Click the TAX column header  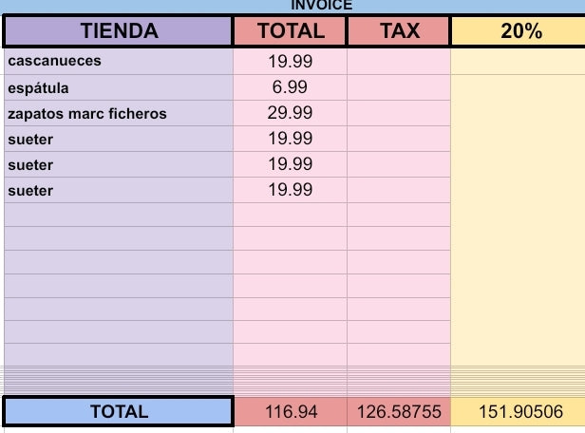[x=399, y=31]
